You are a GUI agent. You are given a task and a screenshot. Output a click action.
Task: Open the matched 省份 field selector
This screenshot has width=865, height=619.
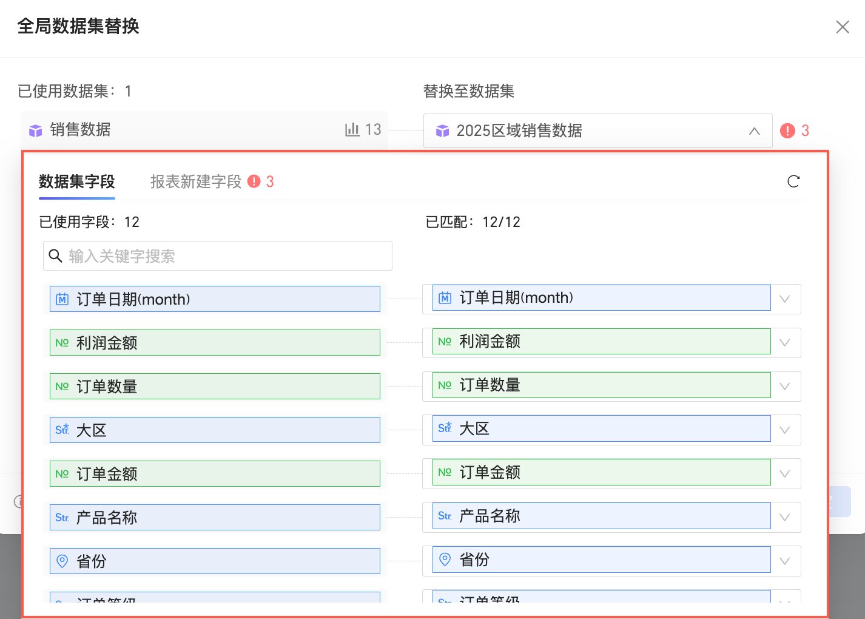point(784,561)
